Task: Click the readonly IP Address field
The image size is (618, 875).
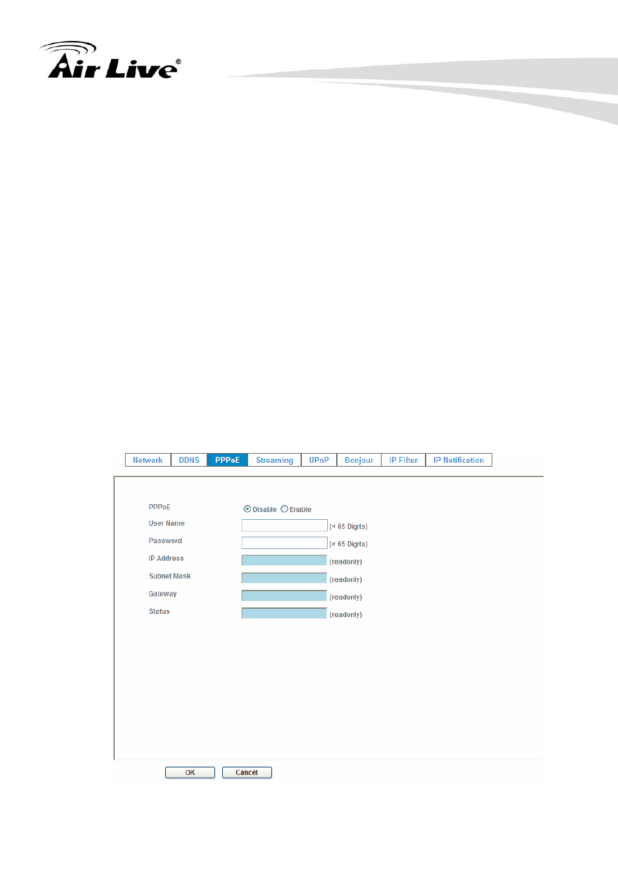Action: pyautogui.click(x=284, y=561)
